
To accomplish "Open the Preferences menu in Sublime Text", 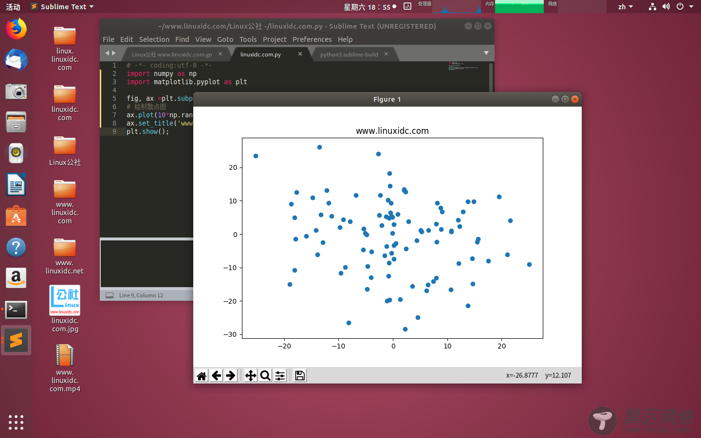I will (x=312, y=39).
